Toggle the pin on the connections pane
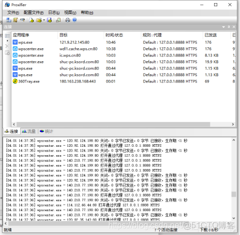 (229, 27)
